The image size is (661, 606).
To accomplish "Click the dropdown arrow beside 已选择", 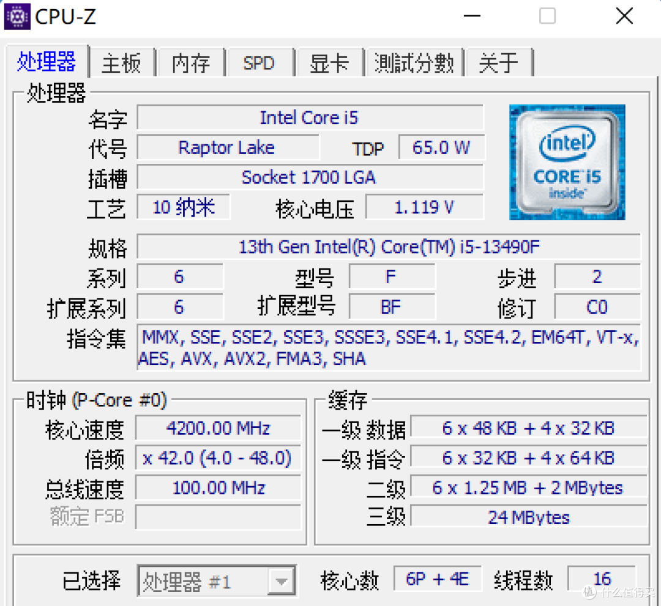I will 282,580.
